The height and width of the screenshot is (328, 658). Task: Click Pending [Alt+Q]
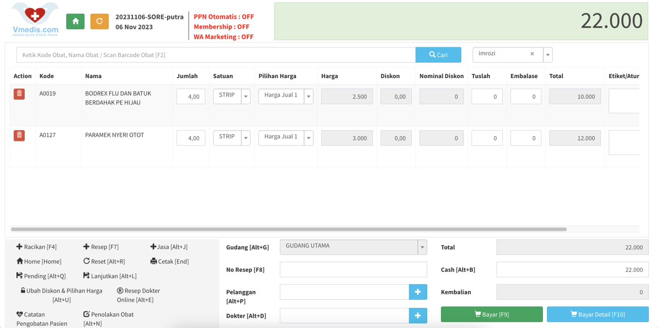(x=41, y=276)
